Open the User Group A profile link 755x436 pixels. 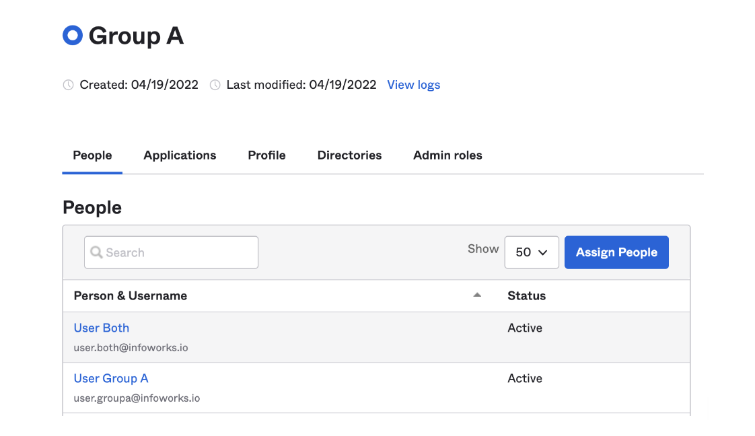point(111,378)
